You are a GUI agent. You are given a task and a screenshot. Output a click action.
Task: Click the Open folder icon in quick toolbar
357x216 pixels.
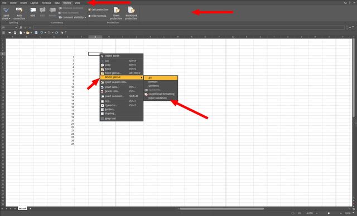click(28, 33)
